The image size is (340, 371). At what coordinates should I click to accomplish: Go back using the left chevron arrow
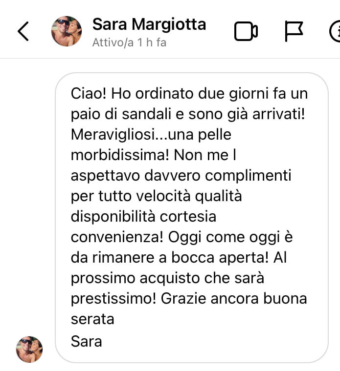pyautogui.click(x=23, y=31)
